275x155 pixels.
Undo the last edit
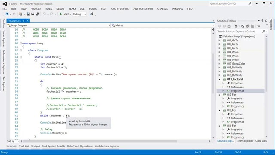pos(44,14)
